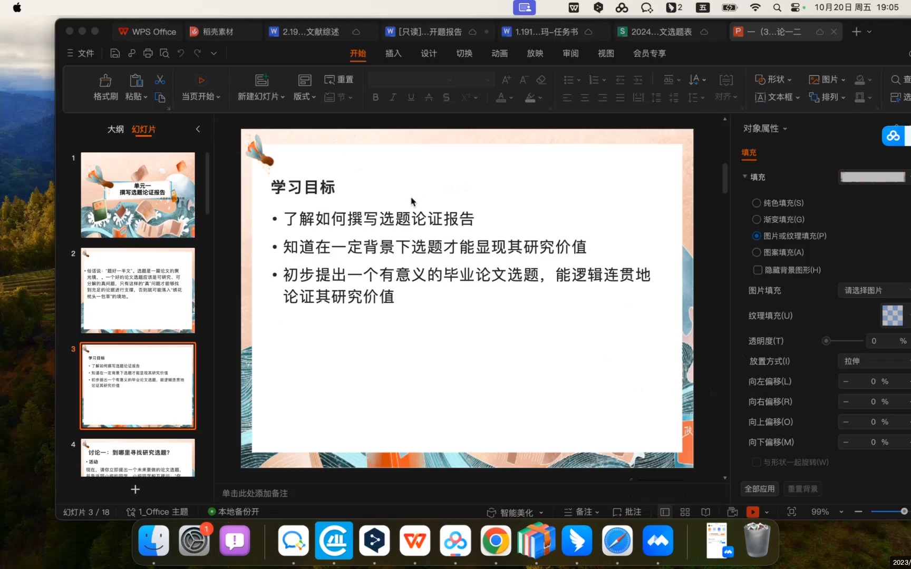Enable the 隐藏背景图形 checkbox
The image size is (911, 569).
click(x=758, y=270)
